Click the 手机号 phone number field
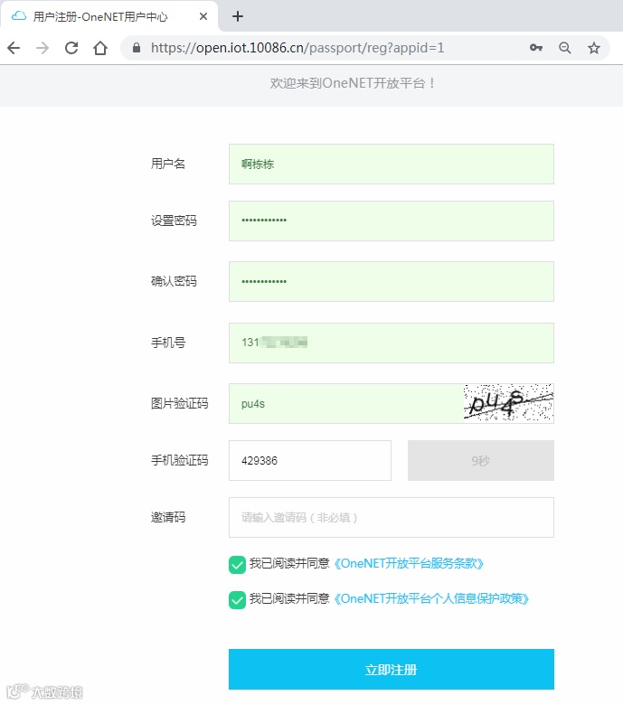The width and height of the screenshot is (623, 705). [392, 343]
